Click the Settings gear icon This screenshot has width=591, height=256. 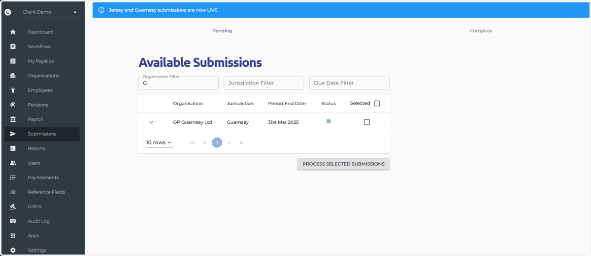click(13, 250)
